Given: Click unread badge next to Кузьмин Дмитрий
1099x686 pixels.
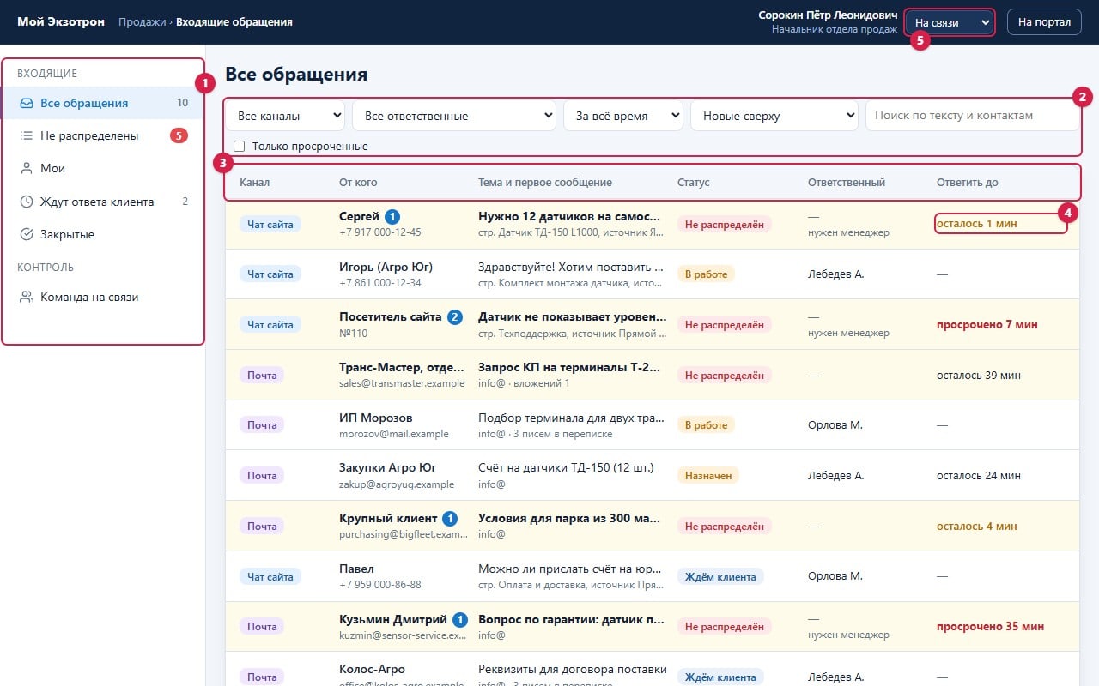Looking at the screenshot, I should pyautogui.click(x=460, y=619).
